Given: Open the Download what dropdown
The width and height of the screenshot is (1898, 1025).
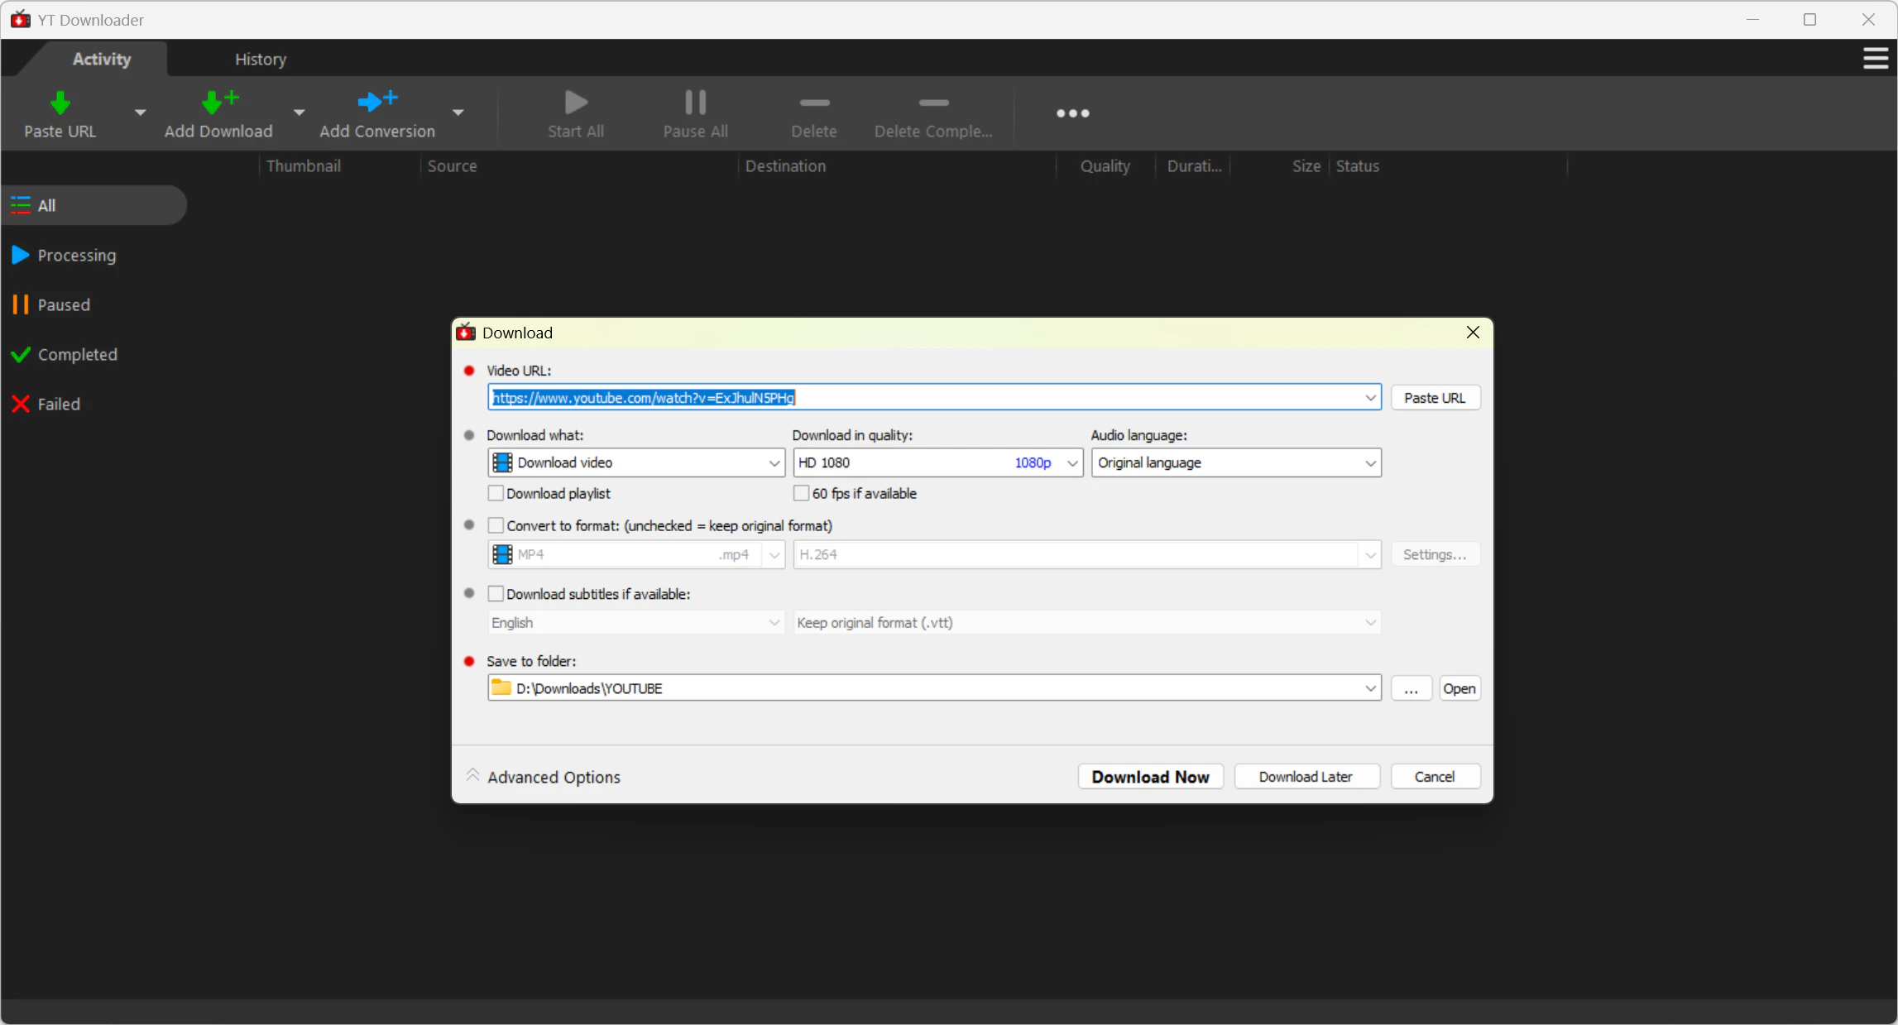Looking at the screenshot, I should 635,463.
